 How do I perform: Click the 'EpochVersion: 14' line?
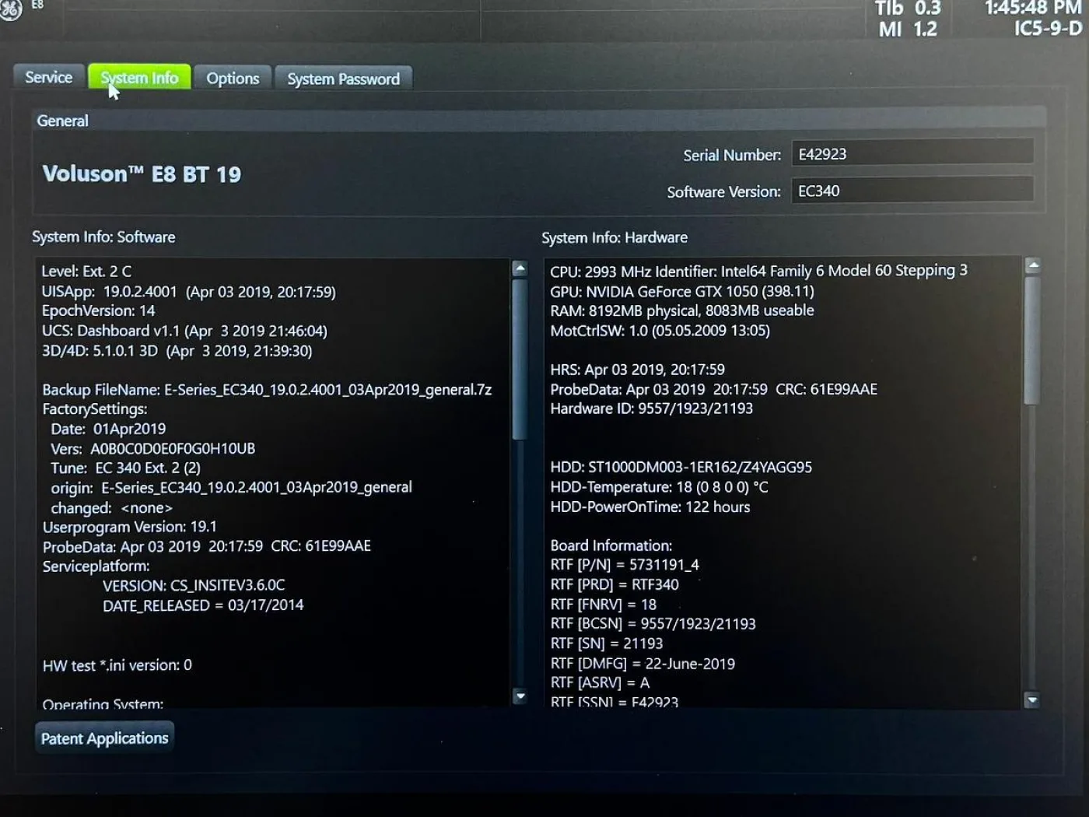[x=98, y=310]
